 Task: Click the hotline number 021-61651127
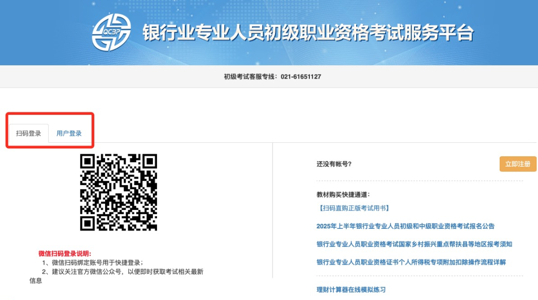tap(301, 77)
